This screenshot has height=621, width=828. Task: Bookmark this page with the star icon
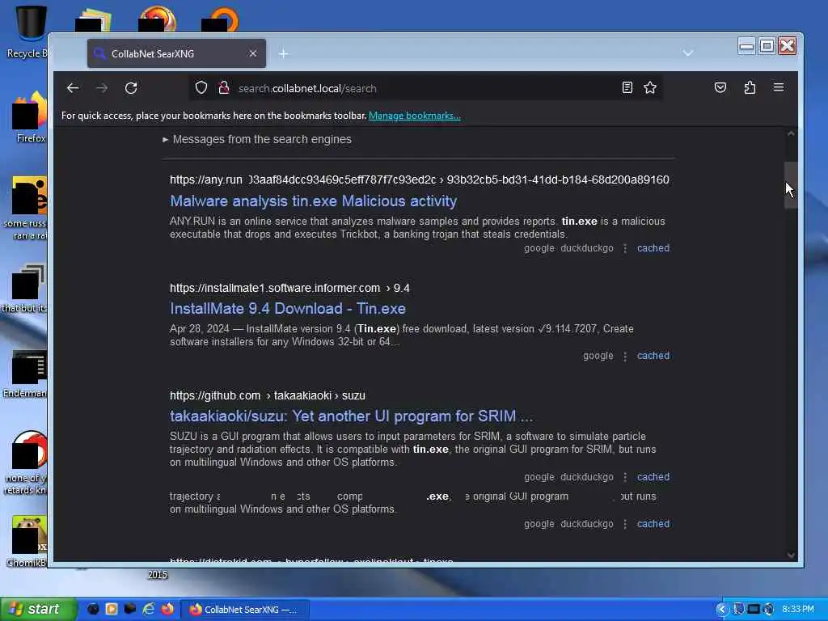pos(650,87)
